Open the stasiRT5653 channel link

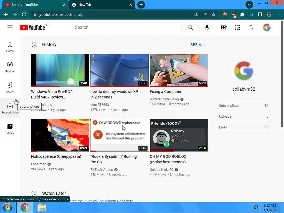click(x=100, y=105)
